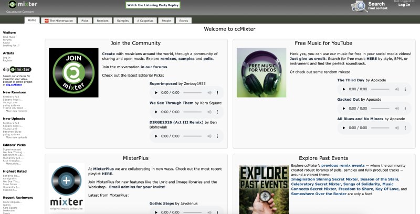The image size is (420, 214).
Task: Open more options for Gacked Out player
Action: pyautogui.click(x=405, y=109)
